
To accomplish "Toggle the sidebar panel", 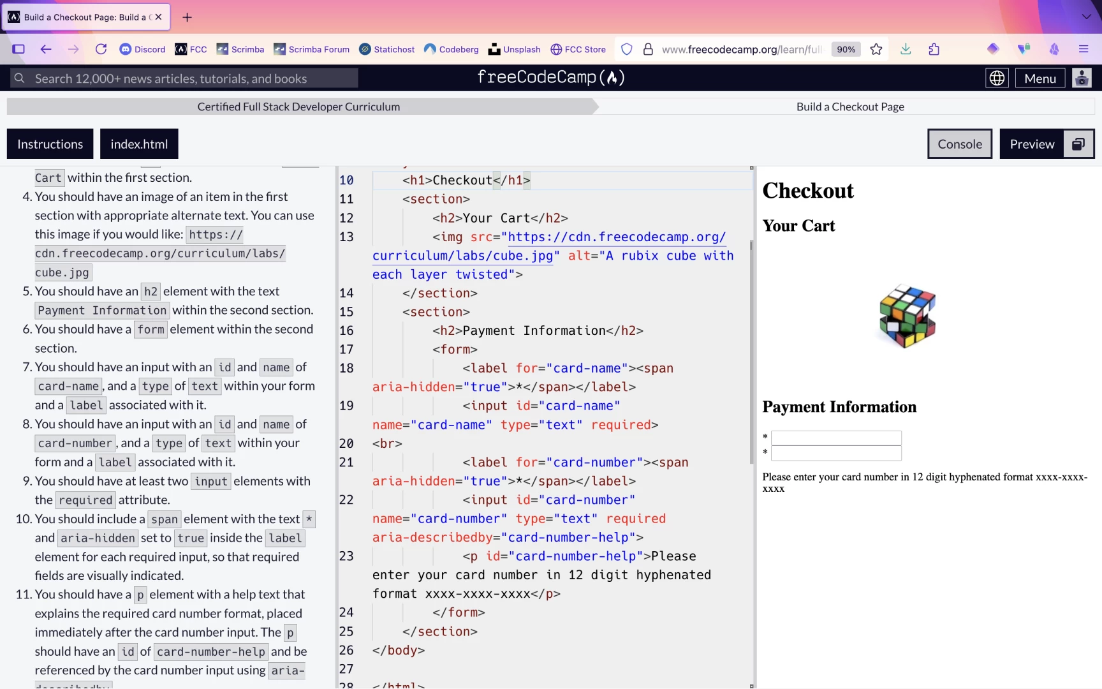I will coord(18,49).
